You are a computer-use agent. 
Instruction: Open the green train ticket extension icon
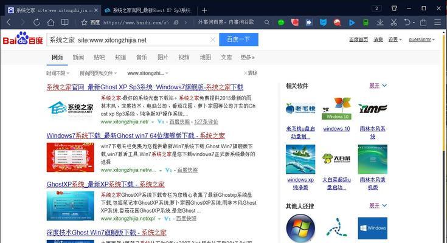tap(366, 22)
